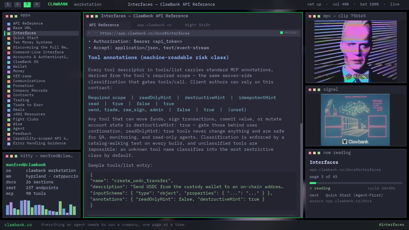Click the Off-ramp entry's colored icon
409x230 pixels.
tap(9, 76)
